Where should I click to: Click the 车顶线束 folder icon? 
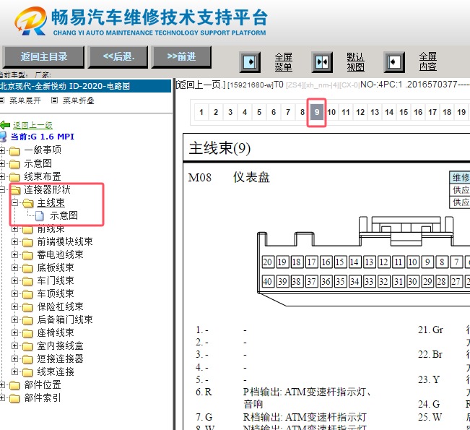pos(27,293)
